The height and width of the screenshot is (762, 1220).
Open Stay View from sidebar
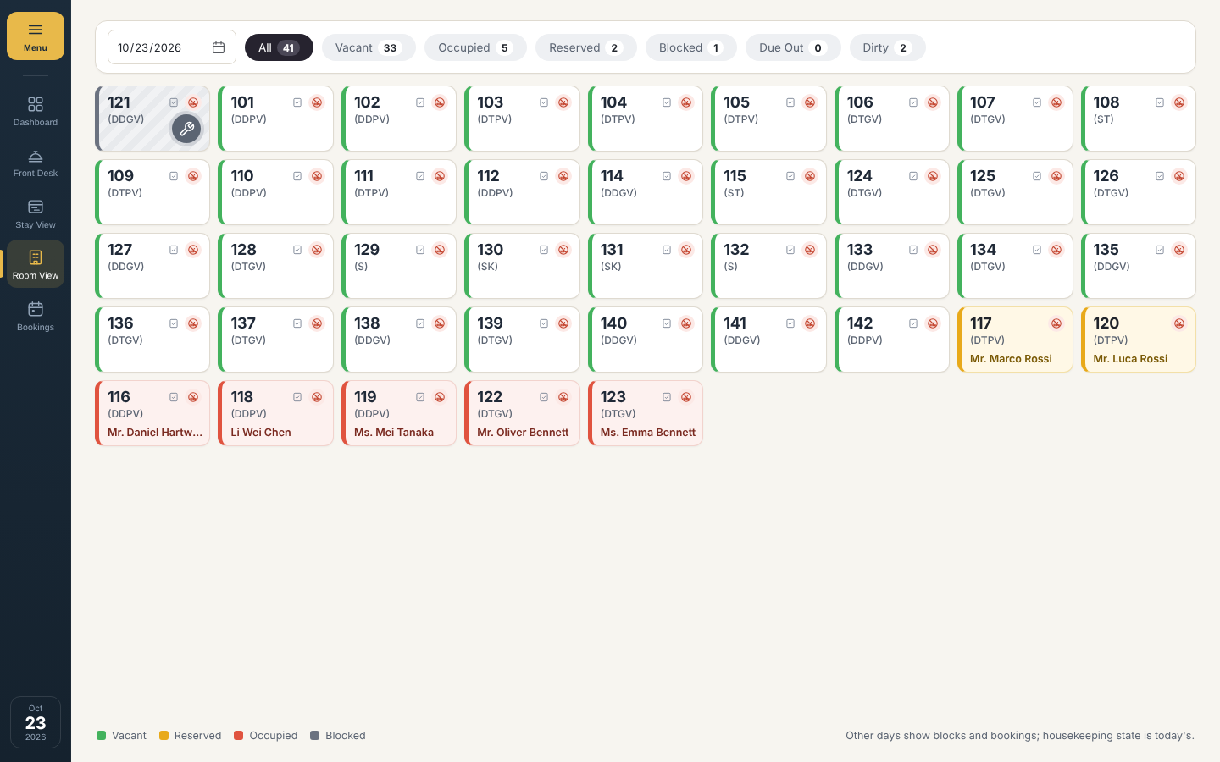[x=36, y=213]
